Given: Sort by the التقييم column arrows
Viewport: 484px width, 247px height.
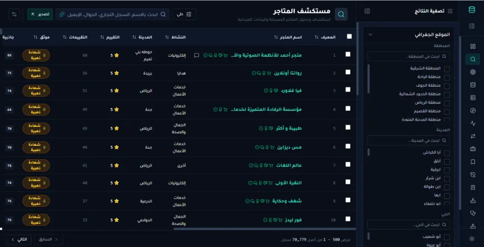Looking at the screenshot, I should pos(102,37).
